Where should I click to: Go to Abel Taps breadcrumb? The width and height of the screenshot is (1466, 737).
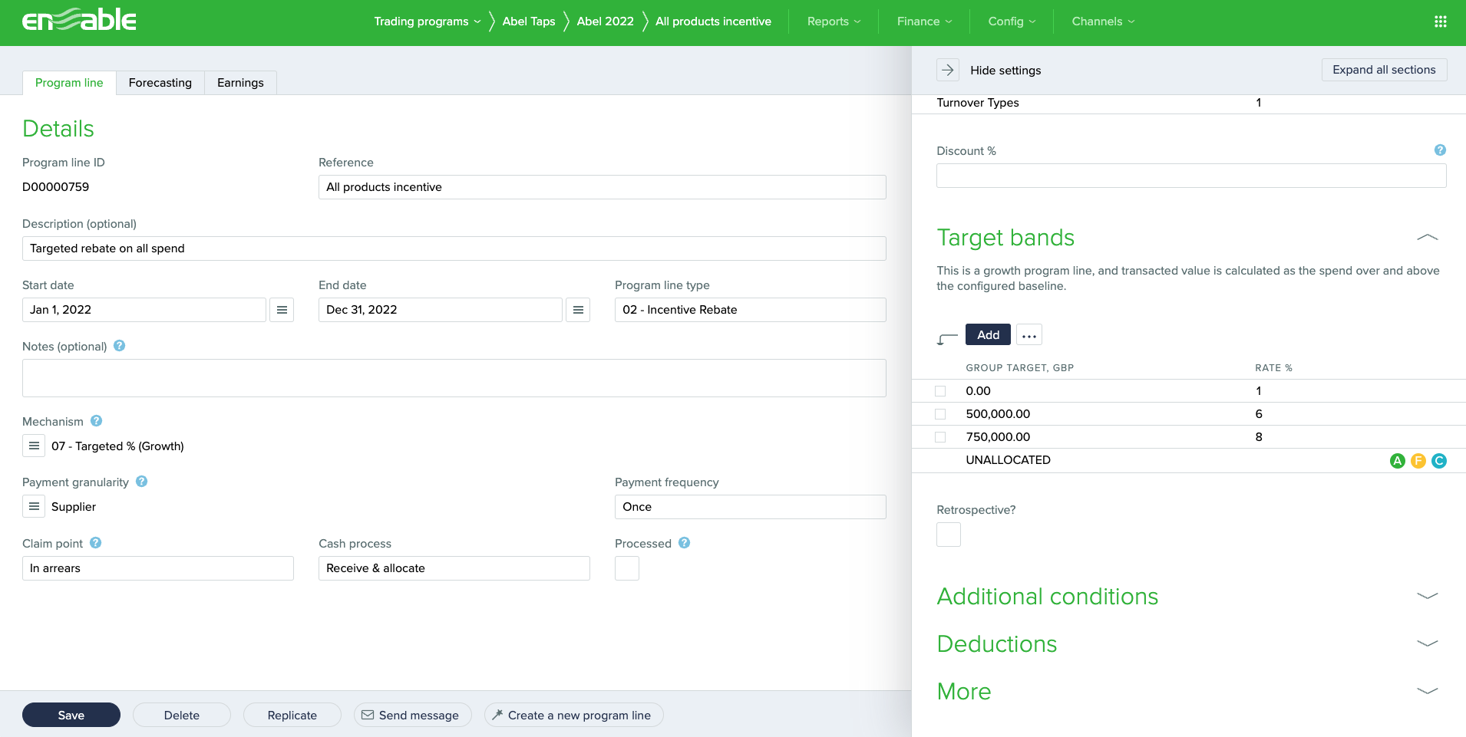[x=529, y=21]
